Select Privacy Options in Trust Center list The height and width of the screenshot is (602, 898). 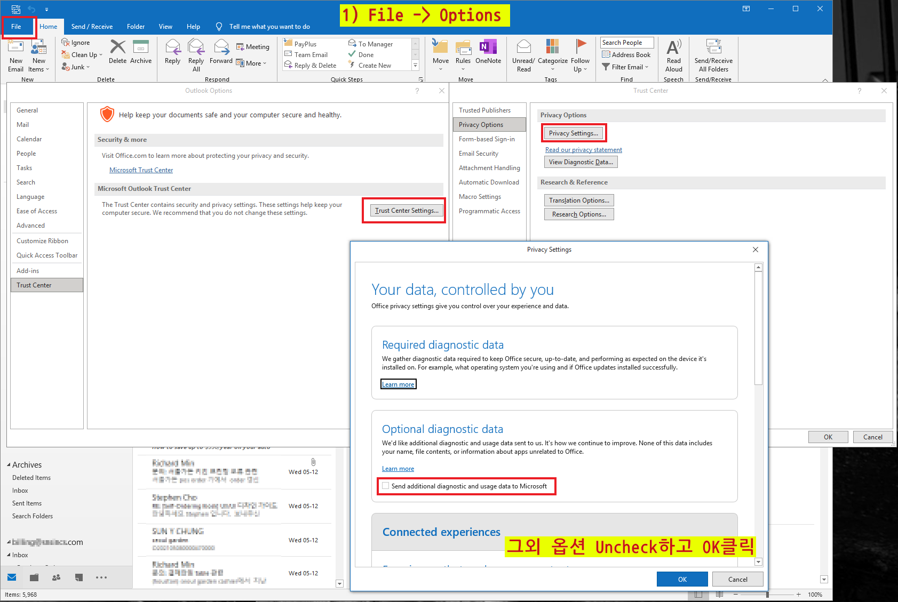coord(489,125)
